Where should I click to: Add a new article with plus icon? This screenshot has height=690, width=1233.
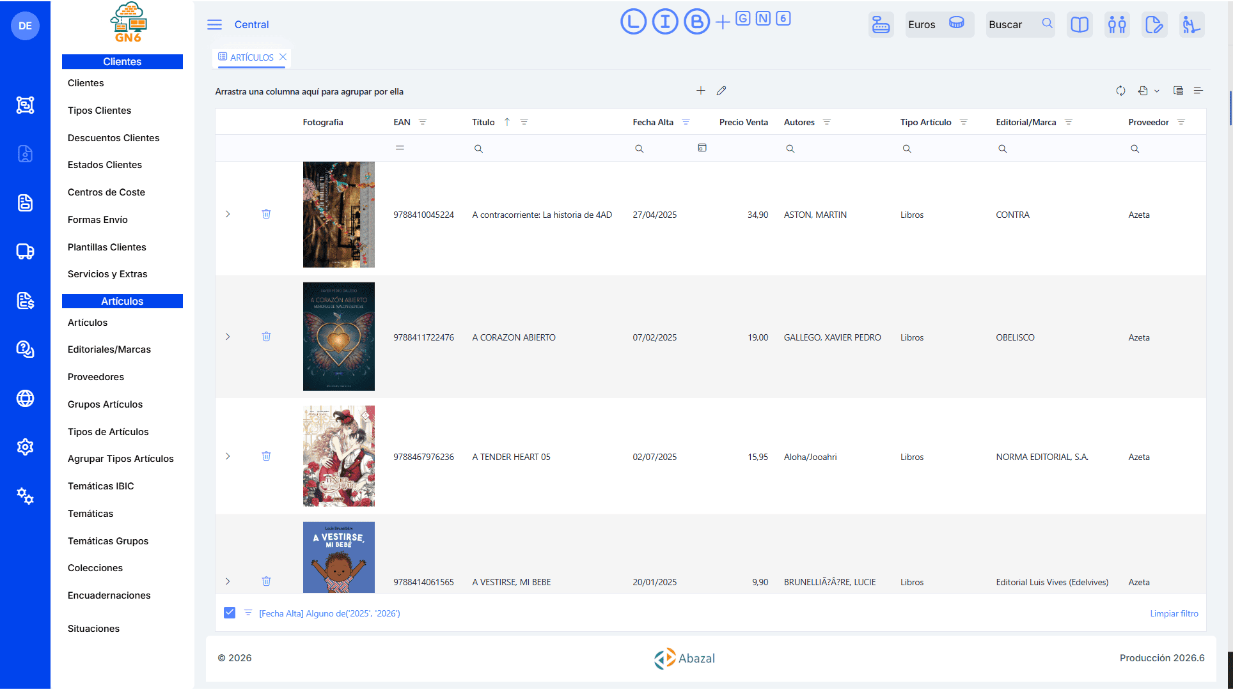point(701,91)
